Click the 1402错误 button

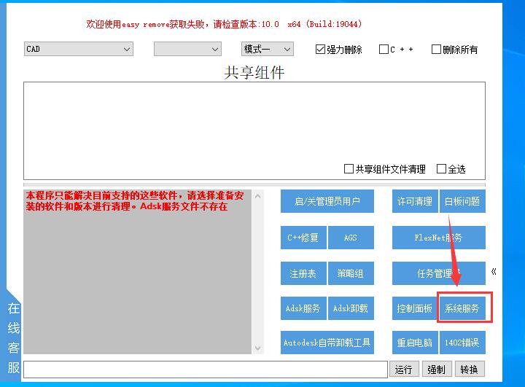tap(462, 343)
